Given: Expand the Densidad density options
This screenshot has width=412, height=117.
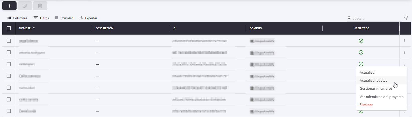Looking at the screenshot, I should pos(64,18).
